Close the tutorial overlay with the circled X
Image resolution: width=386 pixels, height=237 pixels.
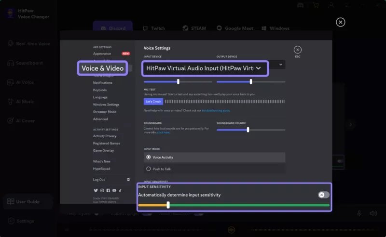(341, 22)
